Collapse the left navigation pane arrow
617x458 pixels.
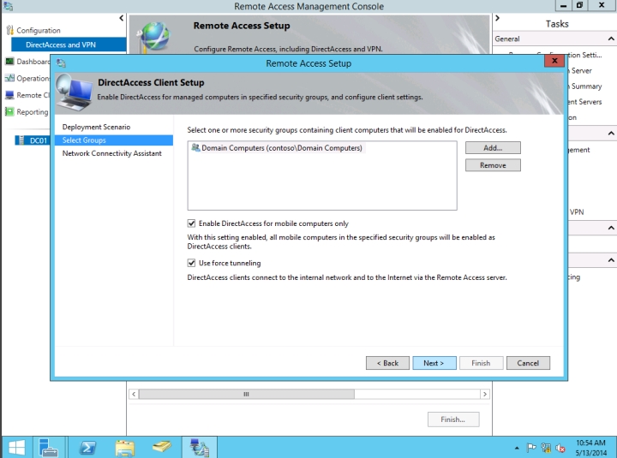pyautogui.click(x=121, y=18)
